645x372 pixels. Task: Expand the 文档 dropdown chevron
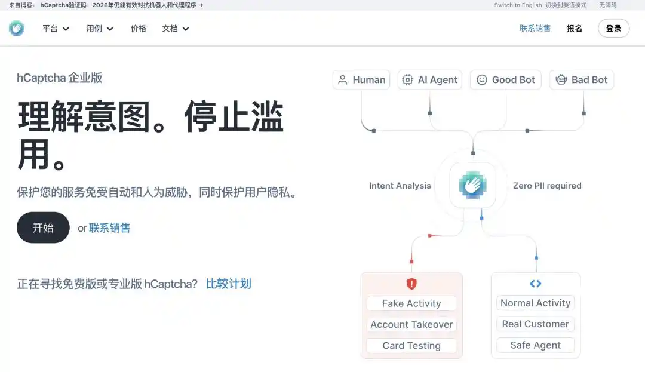click(186, 29)
